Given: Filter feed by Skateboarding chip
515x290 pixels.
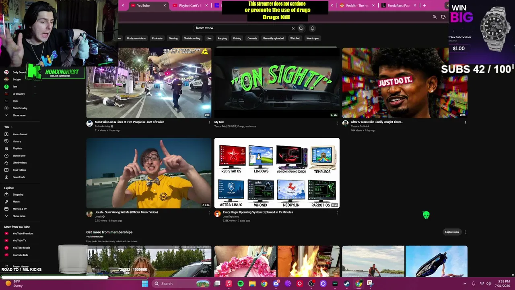Looking at the screenshot, I should pos(192,38).
